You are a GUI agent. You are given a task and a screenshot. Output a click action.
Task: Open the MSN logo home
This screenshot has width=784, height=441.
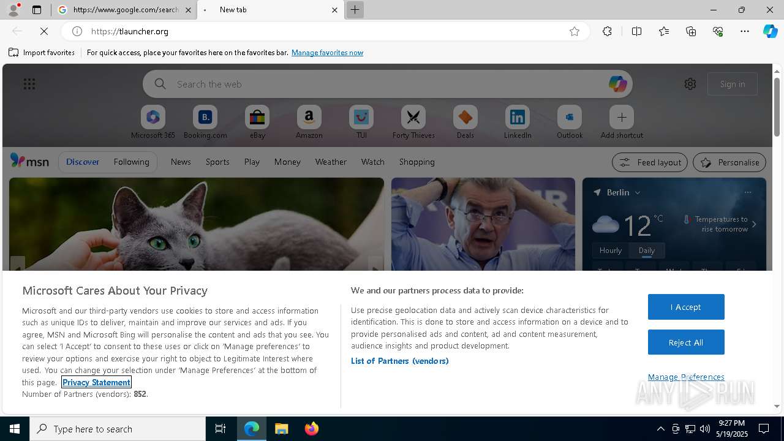tap(29, 161)
